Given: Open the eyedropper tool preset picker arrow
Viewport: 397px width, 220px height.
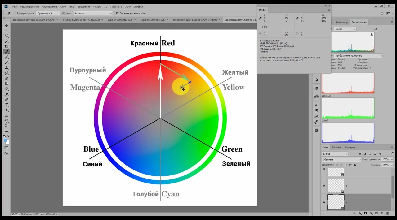Looking at the screenshot, I should 12,13.
